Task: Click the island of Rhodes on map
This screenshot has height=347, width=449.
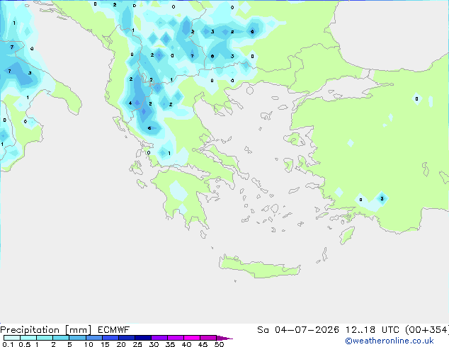Action: pyautogui.click(x=347, y=235)
